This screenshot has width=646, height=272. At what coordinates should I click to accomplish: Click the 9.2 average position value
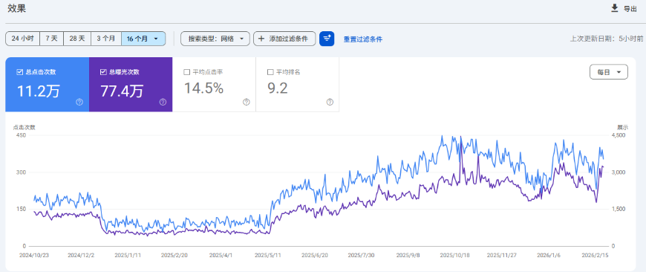(x=278, y=88)
